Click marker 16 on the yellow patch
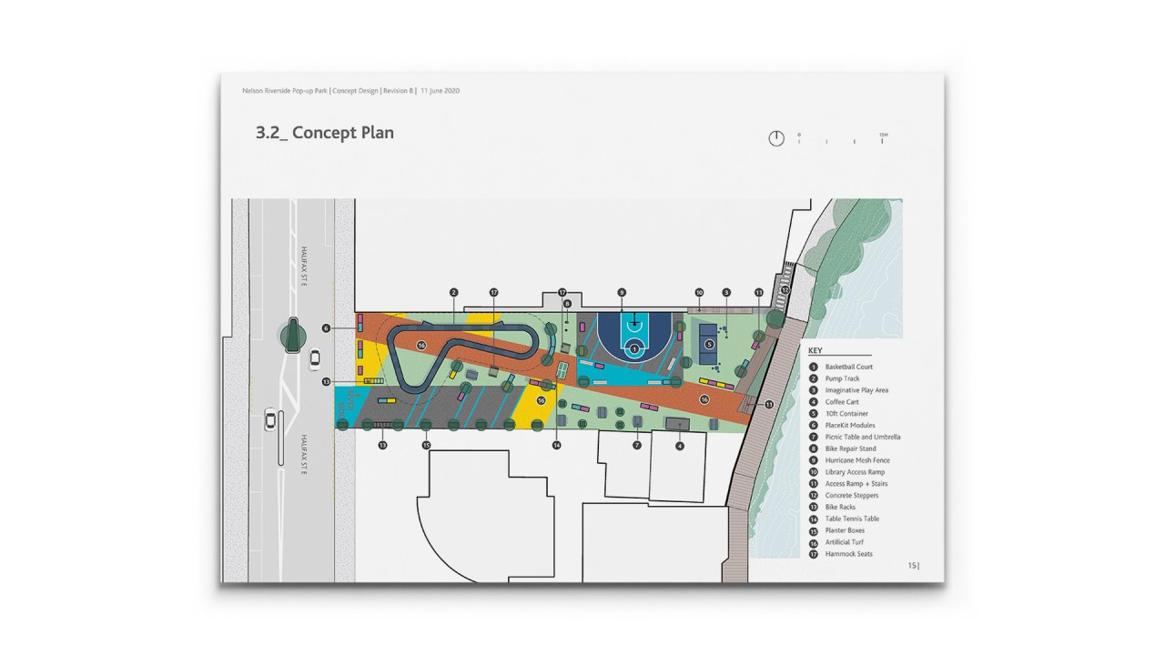 [x=541, y=399]
